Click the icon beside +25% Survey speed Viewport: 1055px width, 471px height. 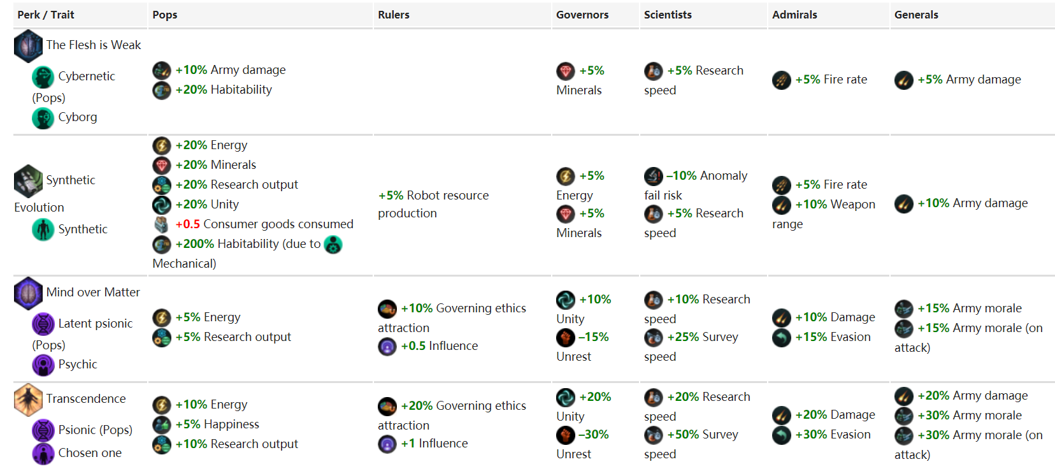tap(654, 337)
